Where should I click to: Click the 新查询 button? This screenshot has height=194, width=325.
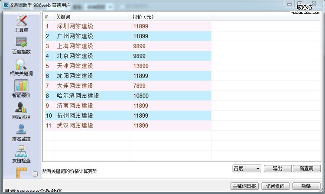pyautogui.click(x=306, y=168)
